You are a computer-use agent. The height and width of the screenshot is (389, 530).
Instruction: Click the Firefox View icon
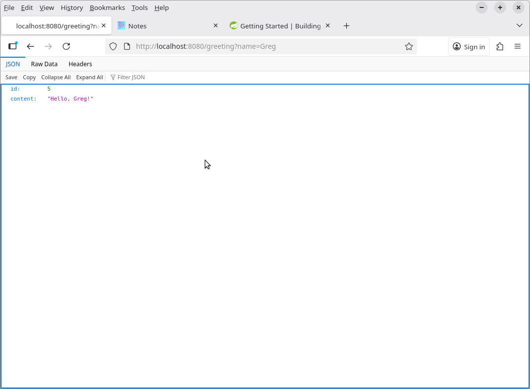pos(12,46)
